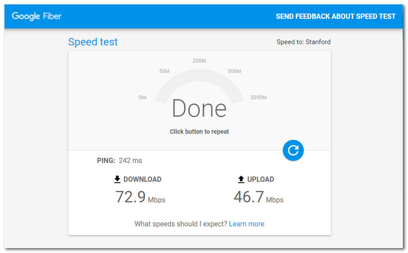
Task: Click the blue repeat test button
Action: [293, 150]
